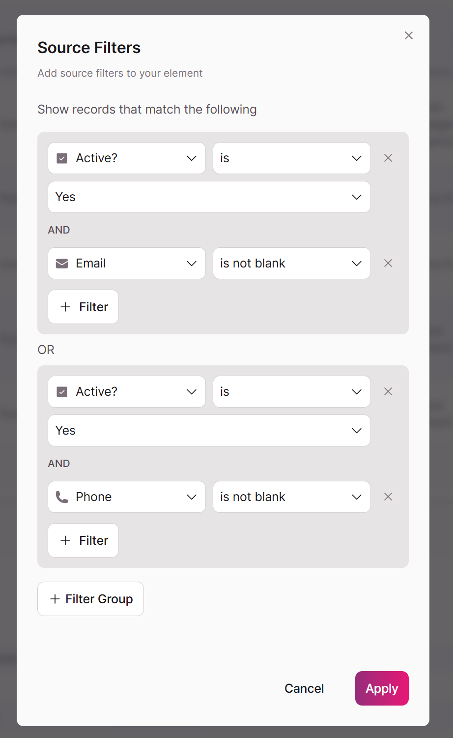Apply the source filters
The height and width of the screenshot is (738, 453).
382,688
